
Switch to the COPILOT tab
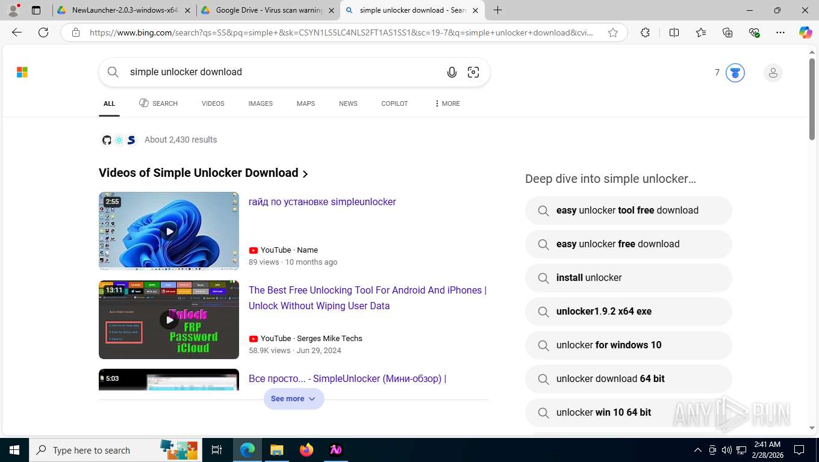[x=394, y=103]
